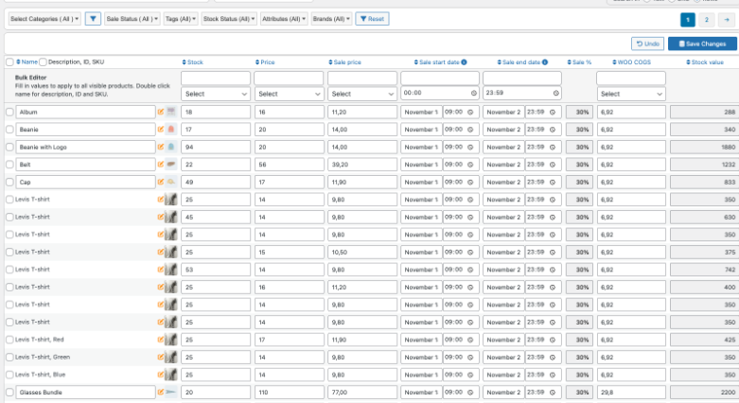This screenshot has width=739, height=403.
Task: Open Sale Status (All) dropdown
Action: coord(132,19)
